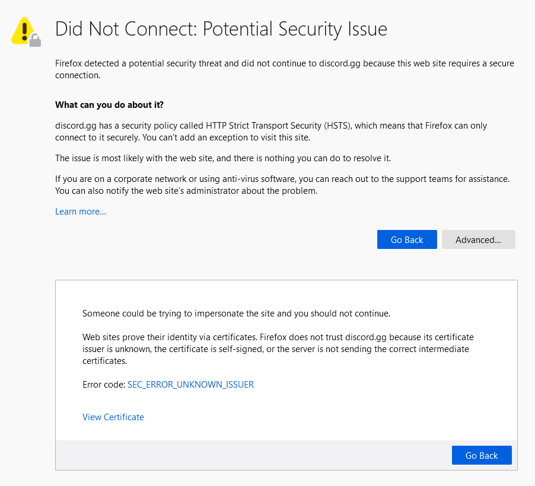Screen dimensions: 535x486
Task: Open the View Certificate link
Action: 113,417
